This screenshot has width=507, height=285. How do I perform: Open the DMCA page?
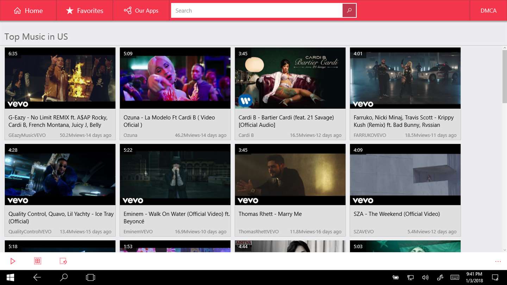click(488, 11)
